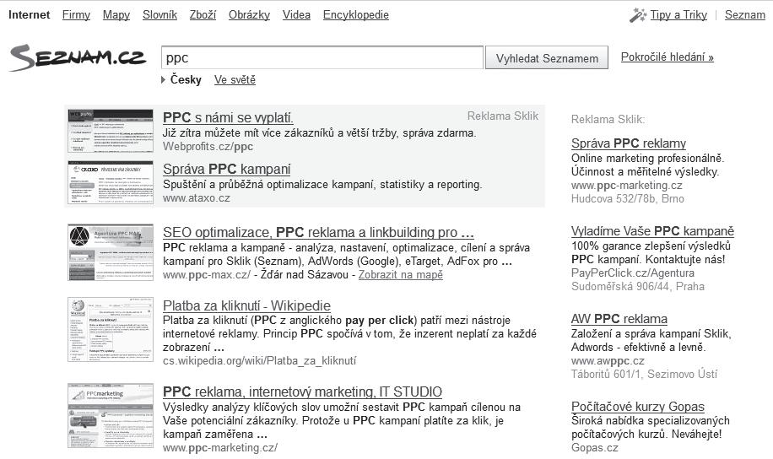Open Platba za kliknutí - Wikipedie result
The width and height of the screenshot is (773, 459).
[246, 305]
